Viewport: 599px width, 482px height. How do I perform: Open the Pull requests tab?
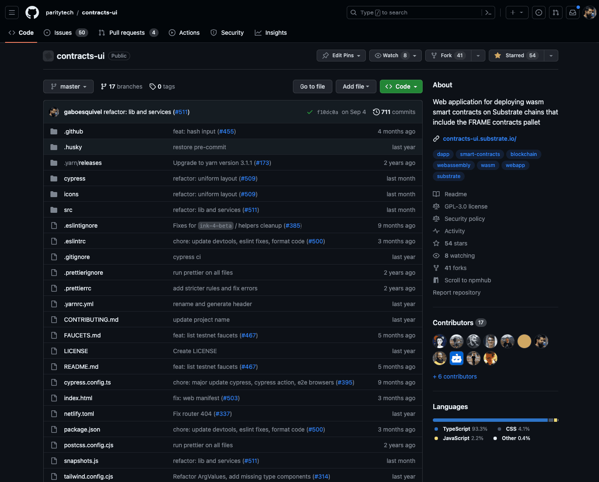click(128, 33)
